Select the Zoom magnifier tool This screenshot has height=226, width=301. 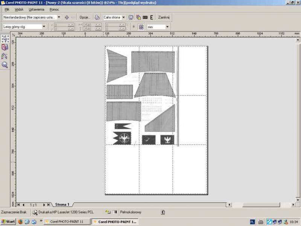tap(5, 65)
